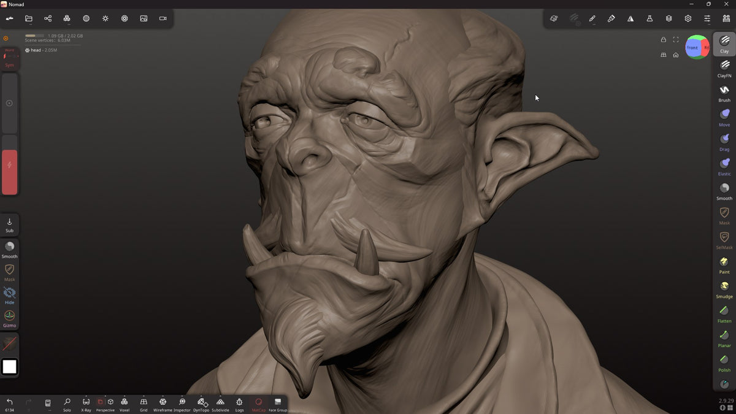Open the Background image menu
This screenshot has width=736, height=414.
click(144, 18)
